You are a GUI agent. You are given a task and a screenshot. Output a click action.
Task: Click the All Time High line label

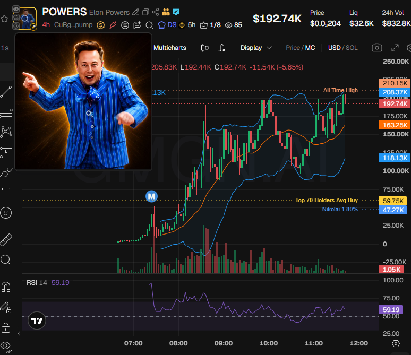pos(340,90)
